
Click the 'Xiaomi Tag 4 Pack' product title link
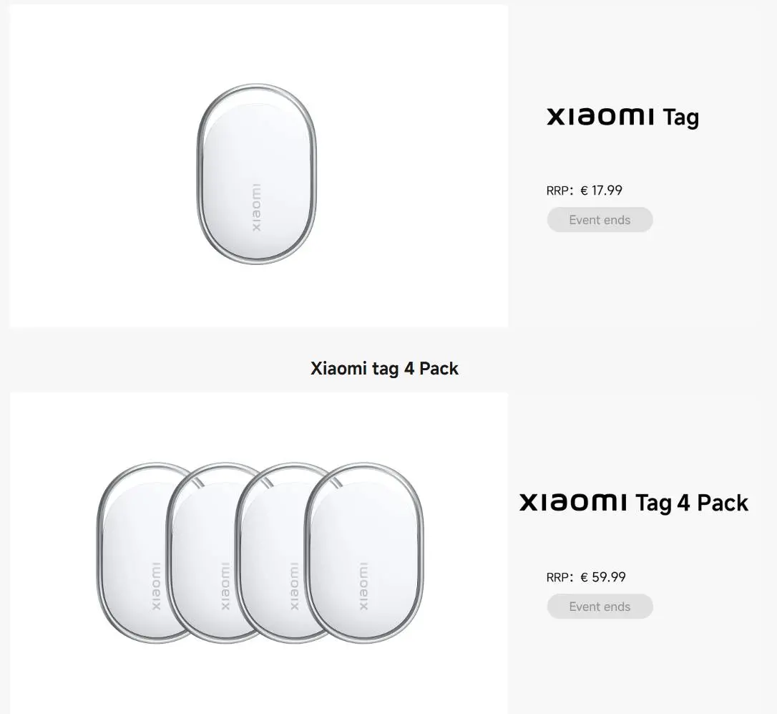pyautogui.click(x=632, y=503)
